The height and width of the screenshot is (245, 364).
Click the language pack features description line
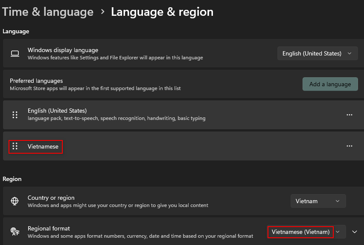coord(116,118)
